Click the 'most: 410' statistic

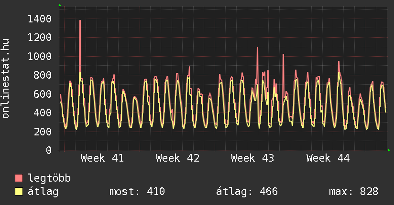point(137,192)
